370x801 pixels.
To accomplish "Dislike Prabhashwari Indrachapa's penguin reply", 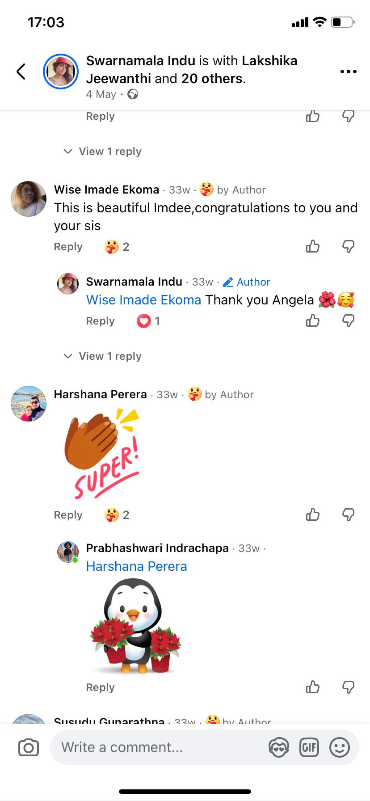I will point(348,687).
